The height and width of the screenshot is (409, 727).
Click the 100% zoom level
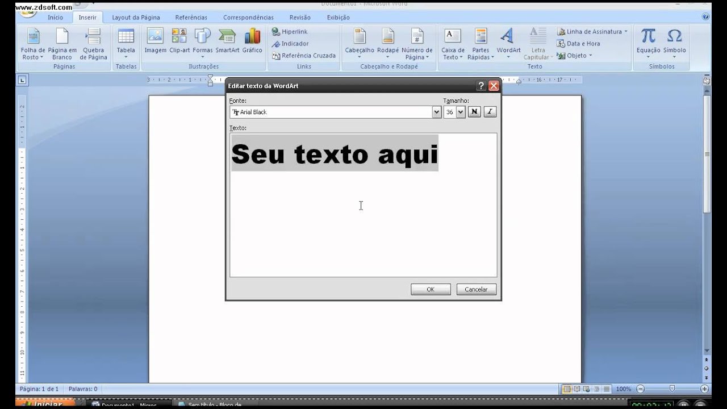click(x=623, y=389)
